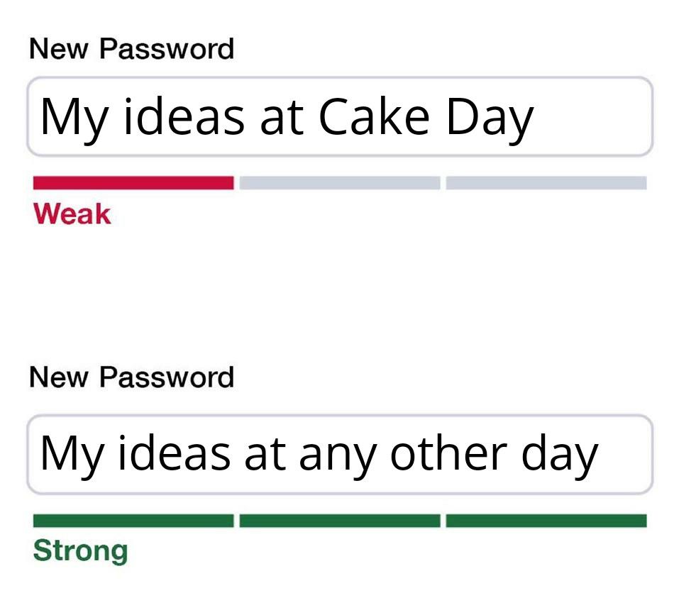Viewport: 674px width, 598px height.
Task: Click the middle green strength bar segment
Action: click(340, 521)
